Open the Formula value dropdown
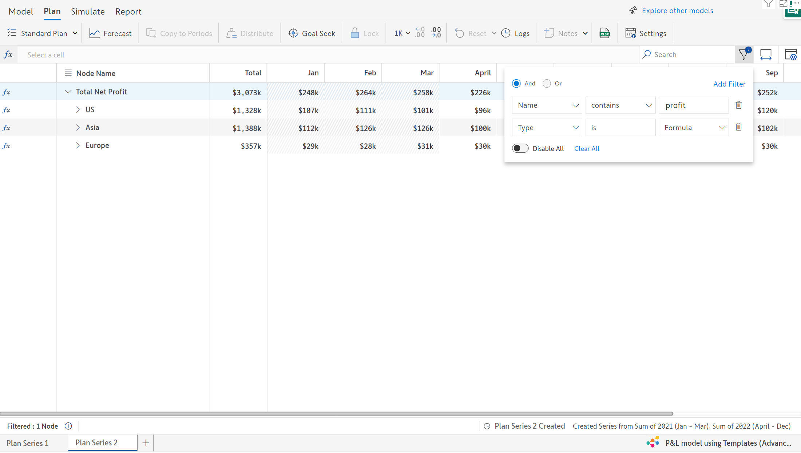801x453 pixels. (x=693, y=128)
